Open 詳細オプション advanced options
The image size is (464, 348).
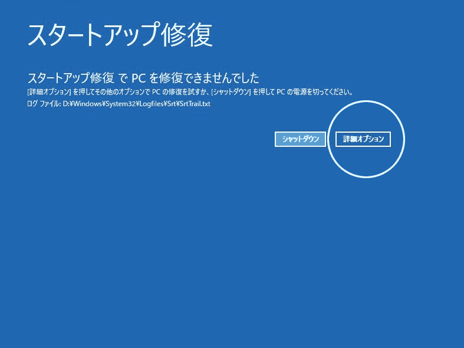click(363, 139)
